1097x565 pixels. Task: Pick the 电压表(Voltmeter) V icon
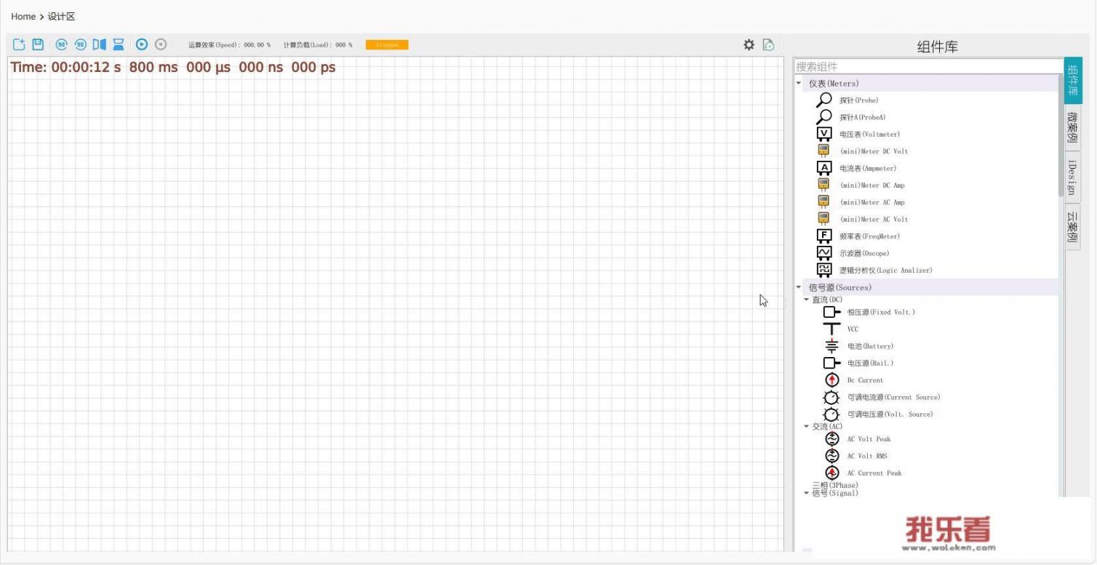[x=824, y=134]
